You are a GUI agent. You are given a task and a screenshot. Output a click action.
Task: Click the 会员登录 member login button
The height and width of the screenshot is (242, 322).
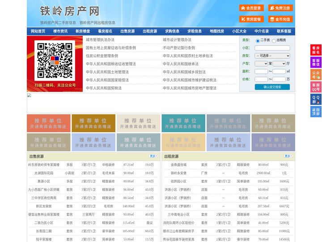[251, 8]
